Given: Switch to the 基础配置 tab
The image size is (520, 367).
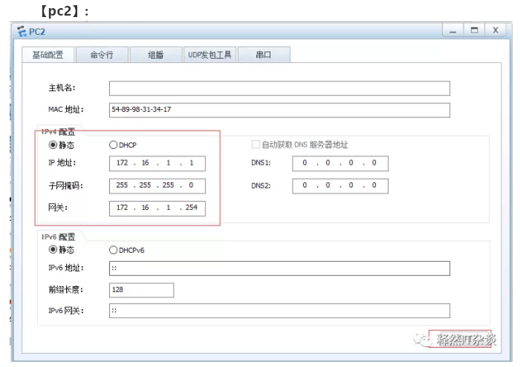Looking at the screenshot, I should point(48,55).
